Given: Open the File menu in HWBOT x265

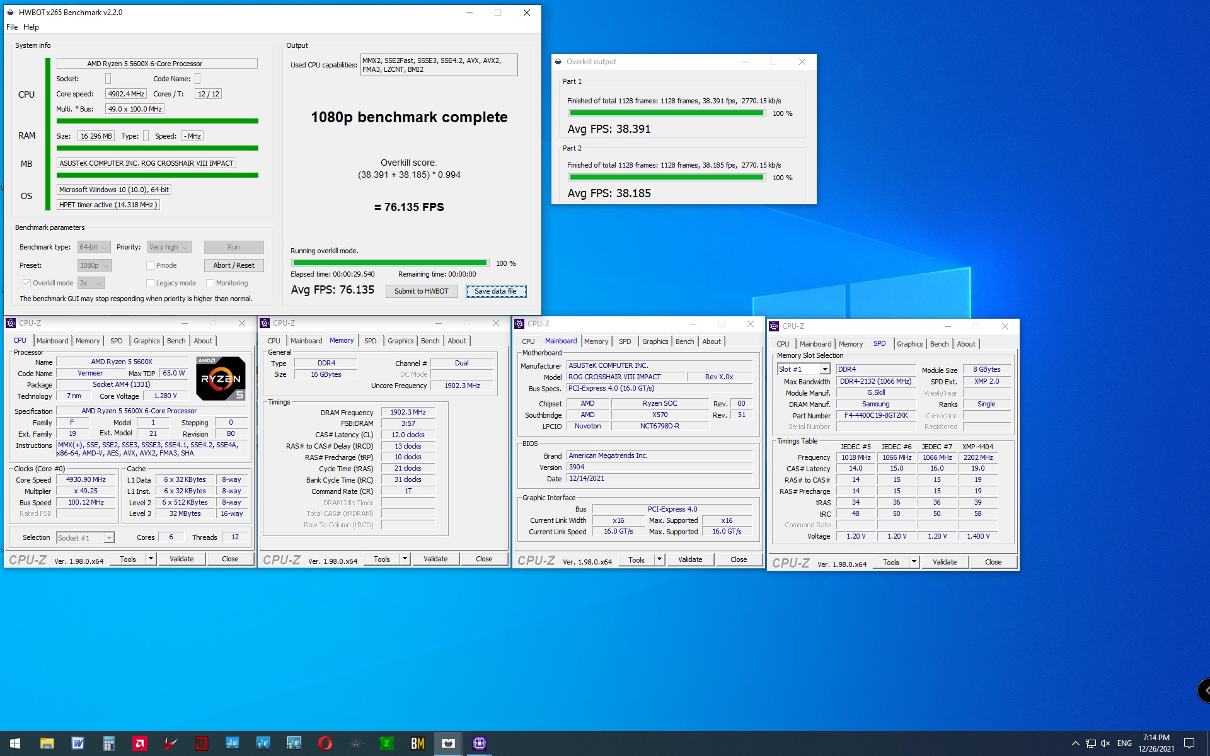Looking at the screenshot, I should tap(12, 27).
